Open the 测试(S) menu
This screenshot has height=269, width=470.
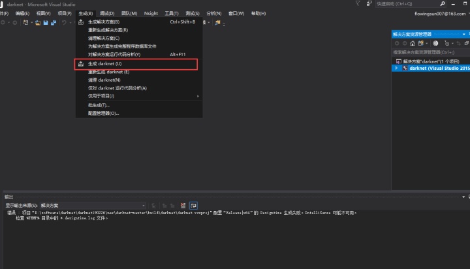tap(193, 13)
